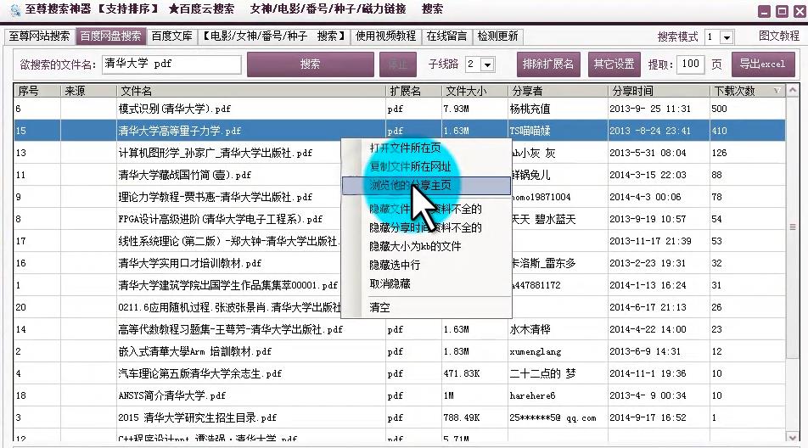
Task: Minimize the application window
Action: coord(765,11)
